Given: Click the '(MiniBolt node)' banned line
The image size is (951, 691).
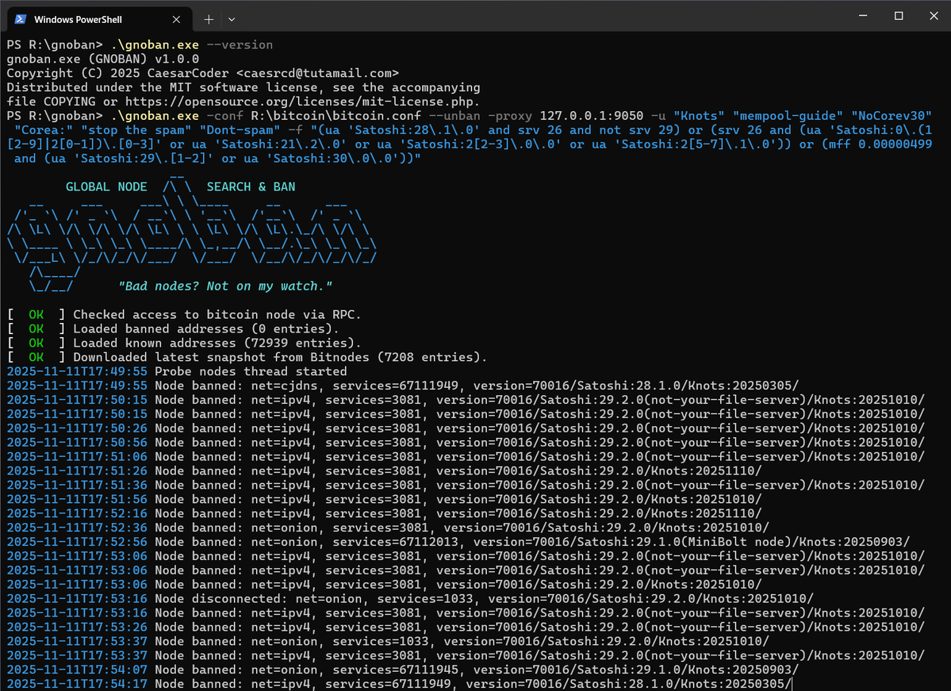Looking at the screenshot, I should click(x=458, y=542).
